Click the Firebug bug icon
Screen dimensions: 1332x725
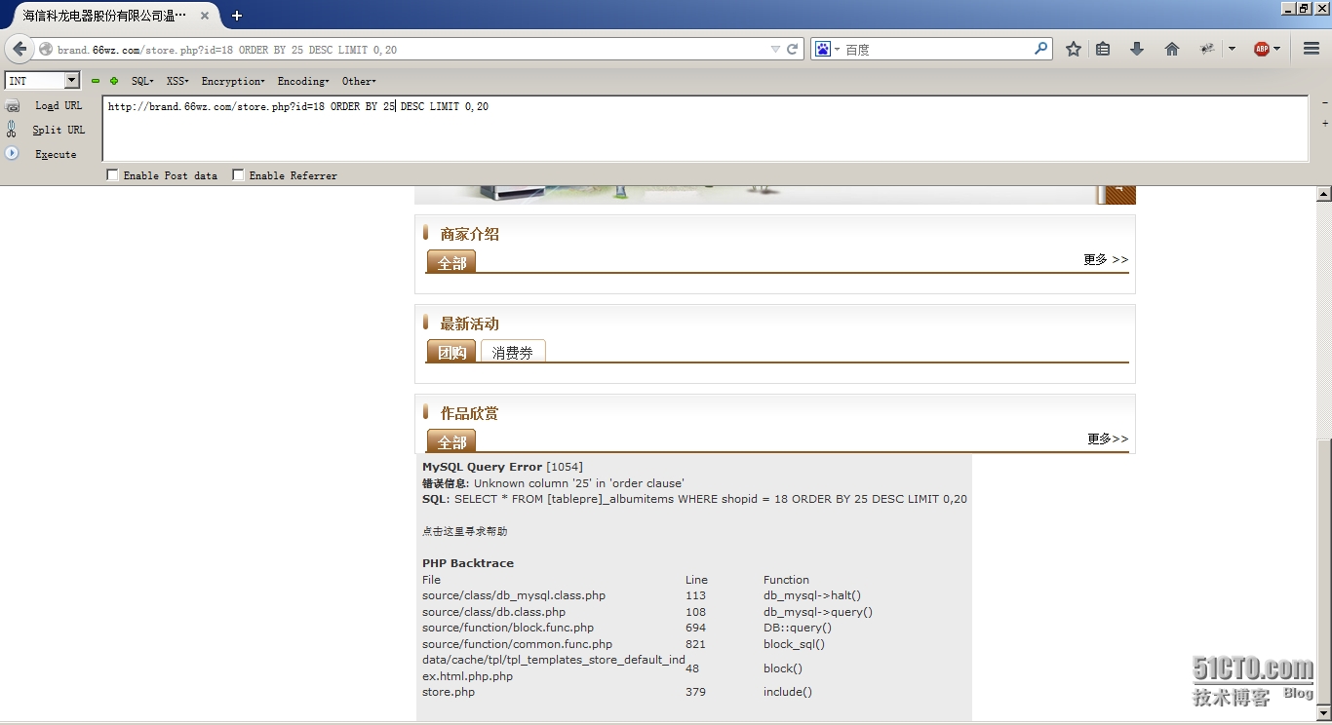point(1207,49)
